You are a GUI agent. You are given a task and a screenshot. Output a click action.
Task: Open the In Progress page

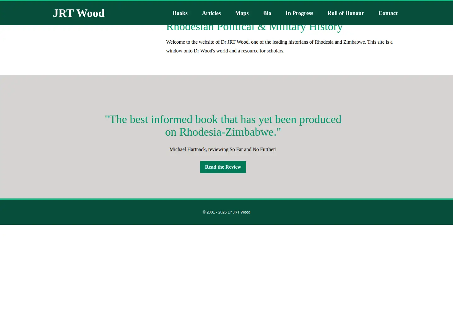pos(299,13)
